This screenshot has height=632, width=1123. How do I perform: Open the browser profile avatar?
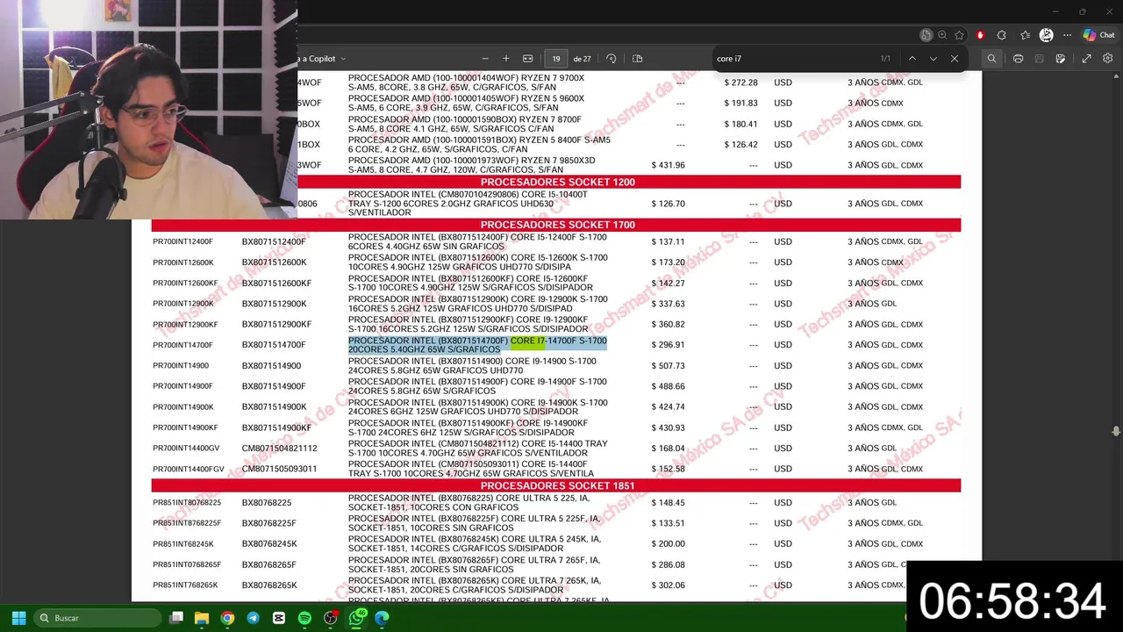click(1046, 35)
